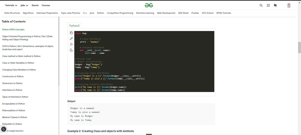Toggle site dark mode floating button

tap(4, 129)
